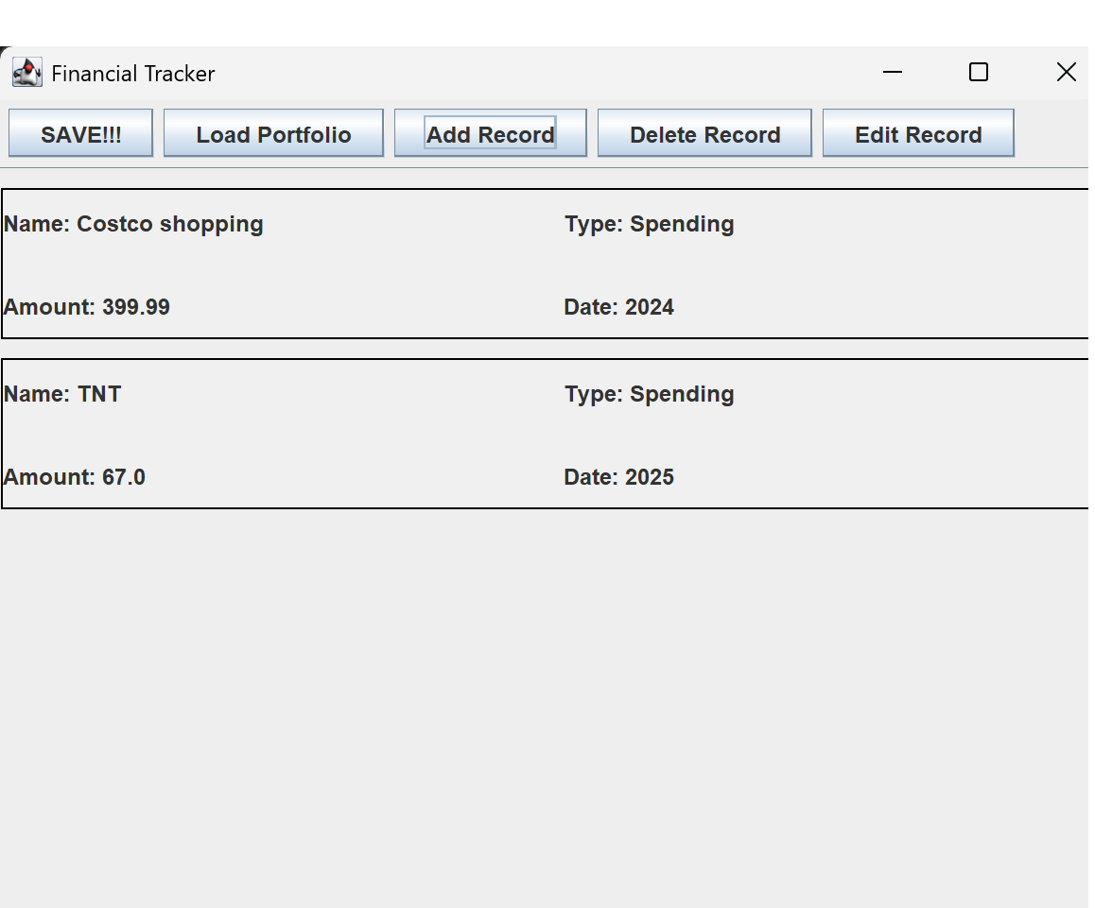Activate the Add Record button
1095x908 pixels.
click(x=490, y=133)
